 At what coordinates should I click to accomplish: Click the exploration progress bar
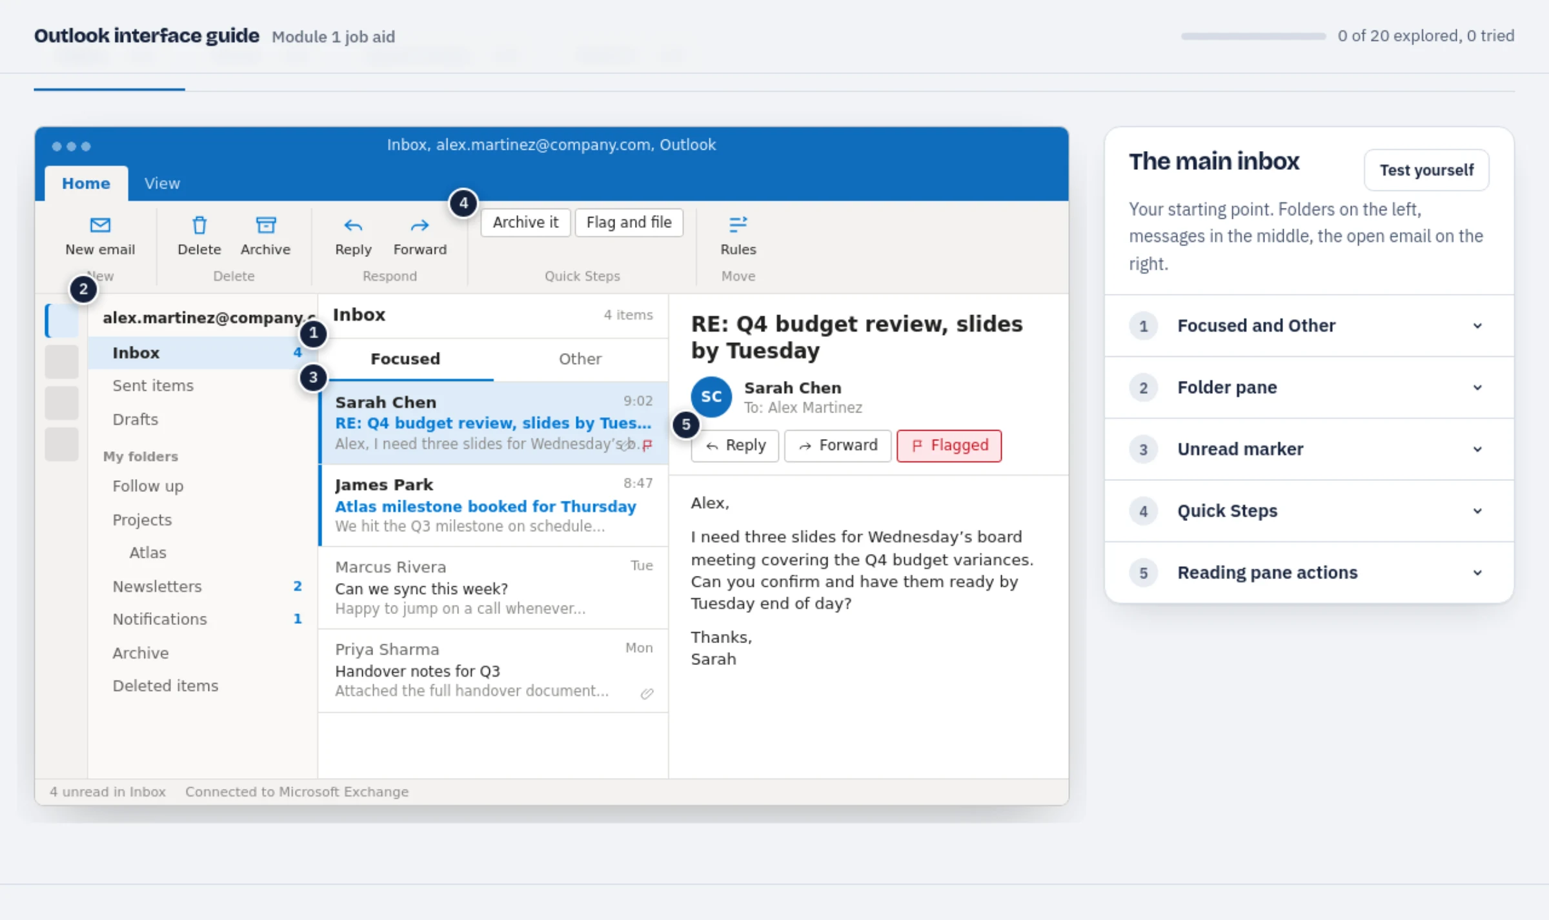(x=1253, y=36)
